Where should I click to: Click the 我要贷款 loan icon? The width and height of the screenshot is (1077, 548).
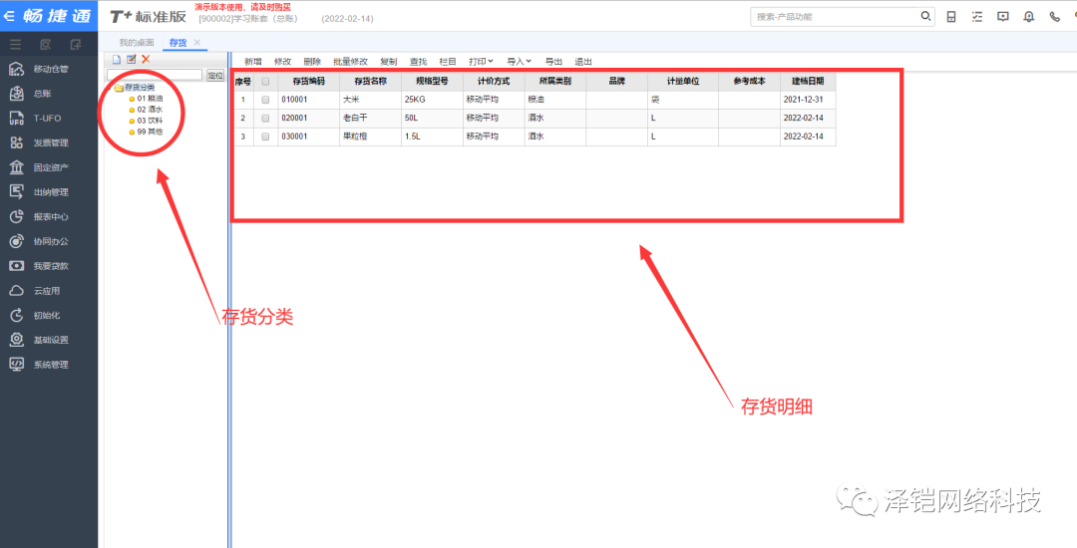click(x=18, y=266)
